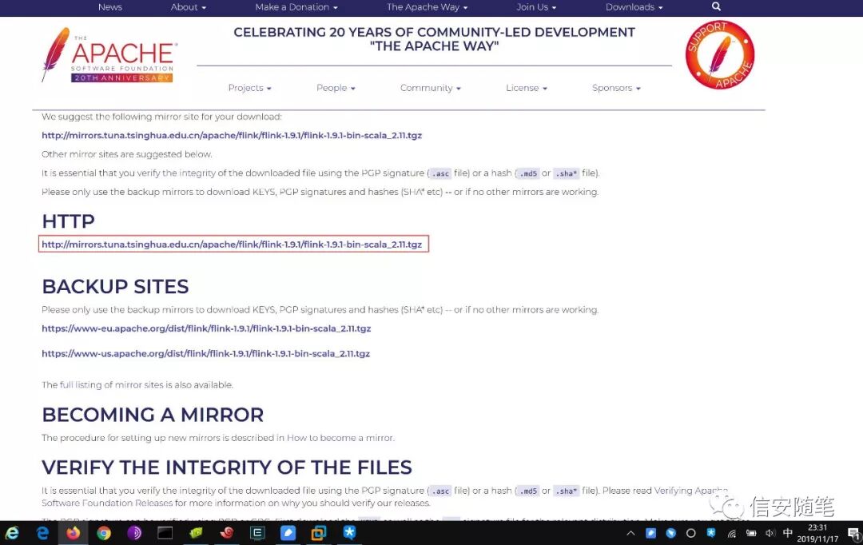Open the orange-blue VMware taskbar icon
Viewport: 863px width, 545px height.
(x=319, y=533)
